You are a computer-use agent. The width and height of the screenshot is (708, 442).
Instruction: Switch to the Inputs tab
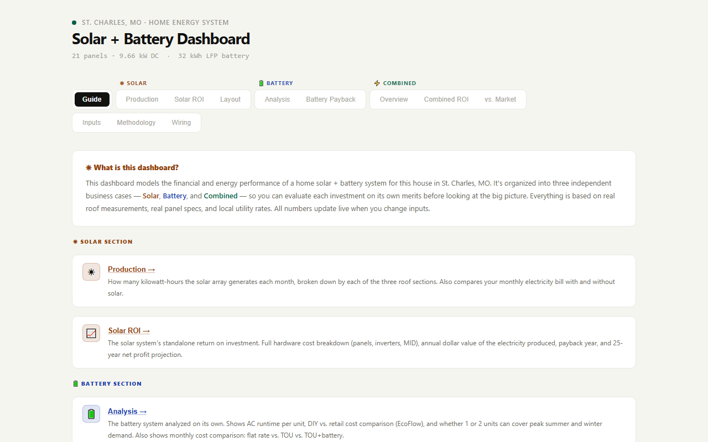[x=92, y=123]
